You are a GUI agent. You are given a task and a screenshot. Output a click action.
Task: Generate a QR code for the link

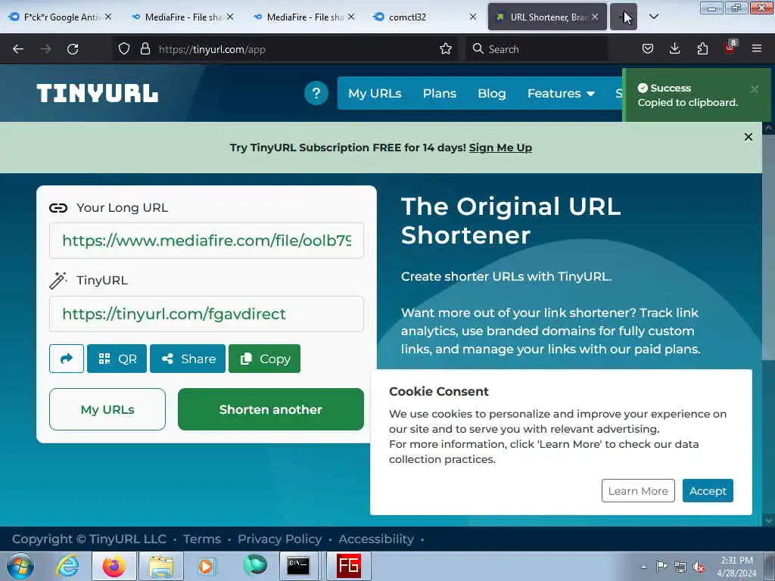(117, 359)
